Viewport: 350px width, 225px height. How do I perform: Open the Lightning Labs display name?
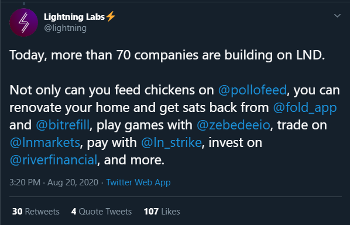(74, 17)
